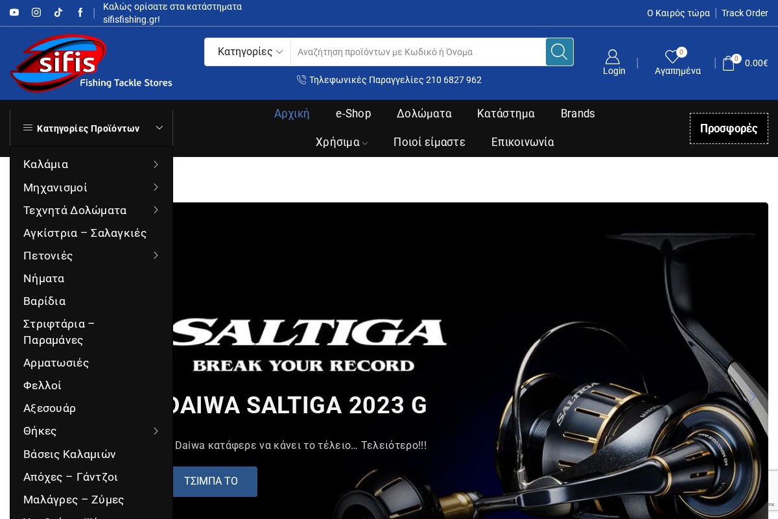Focus the product search input field

tap(418, 52)
